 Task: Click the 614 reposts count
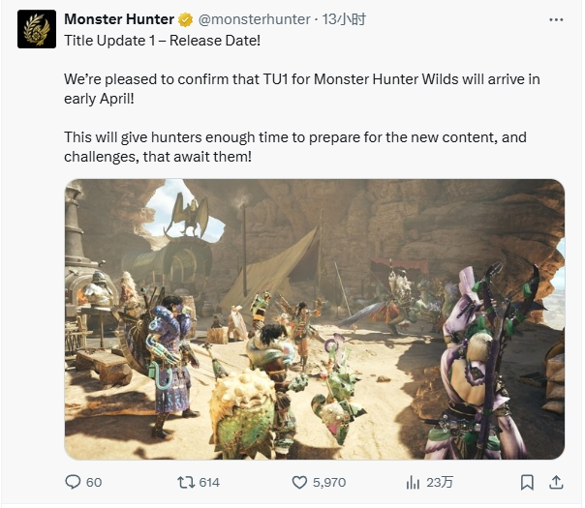pyautogui.click(x=209, y=482)
